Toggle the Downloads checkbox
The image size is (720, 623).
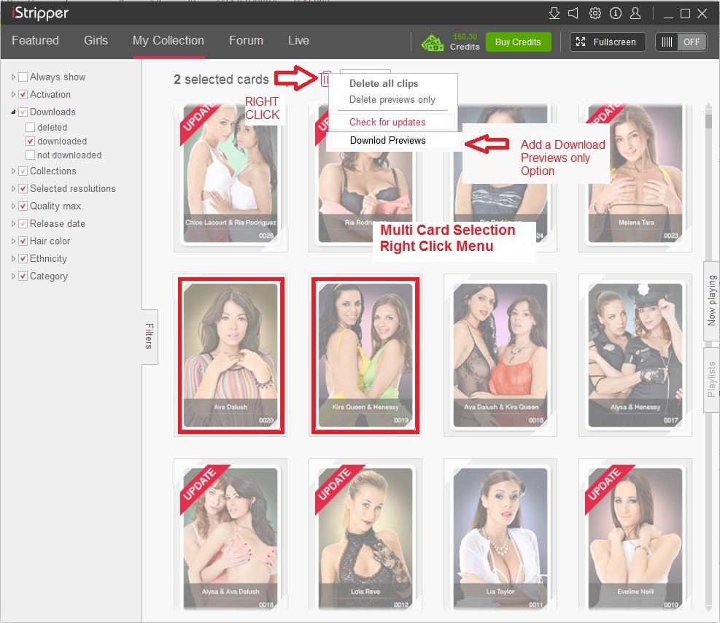[x=23, y=112]
